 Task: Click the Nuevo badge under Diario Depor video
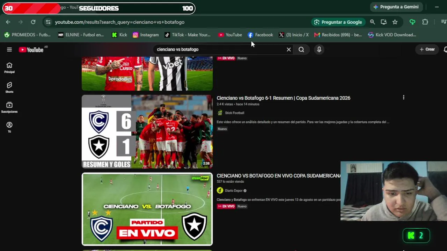(x=242, y=206)
